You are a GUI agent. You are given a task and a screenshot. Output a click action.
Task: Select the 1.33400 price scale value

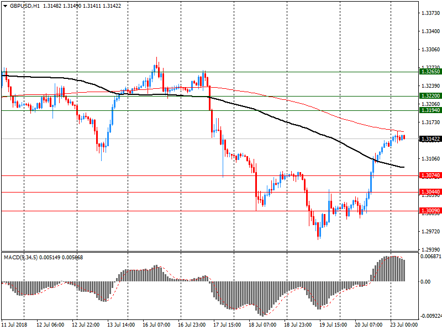pyautogui.click(x=430, y=31)
